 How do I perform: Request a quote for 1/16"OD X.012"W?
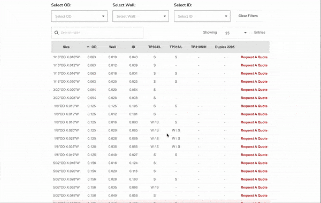(x=254, y=65)
